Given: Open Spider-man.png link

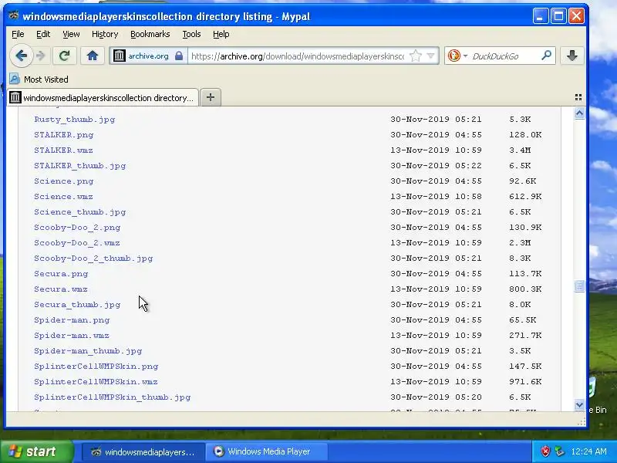Looking at the screenshot, I should pyautogui.click(x=72, y=320).
